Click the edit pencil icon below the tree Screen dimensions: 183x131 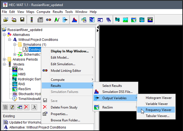(12, 107)
